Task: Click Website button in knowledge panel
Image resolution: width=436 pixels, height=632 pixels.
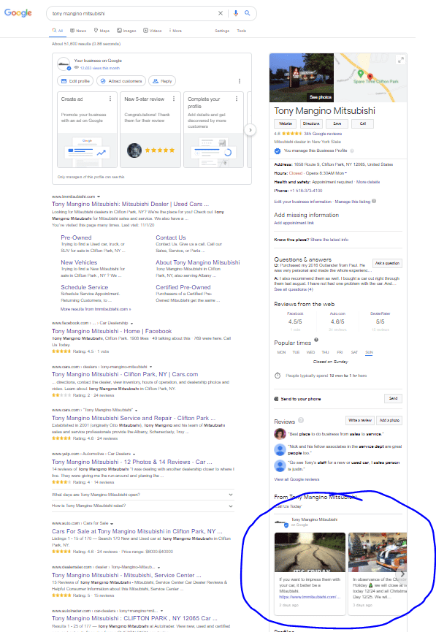Action: tap(286, 123)
